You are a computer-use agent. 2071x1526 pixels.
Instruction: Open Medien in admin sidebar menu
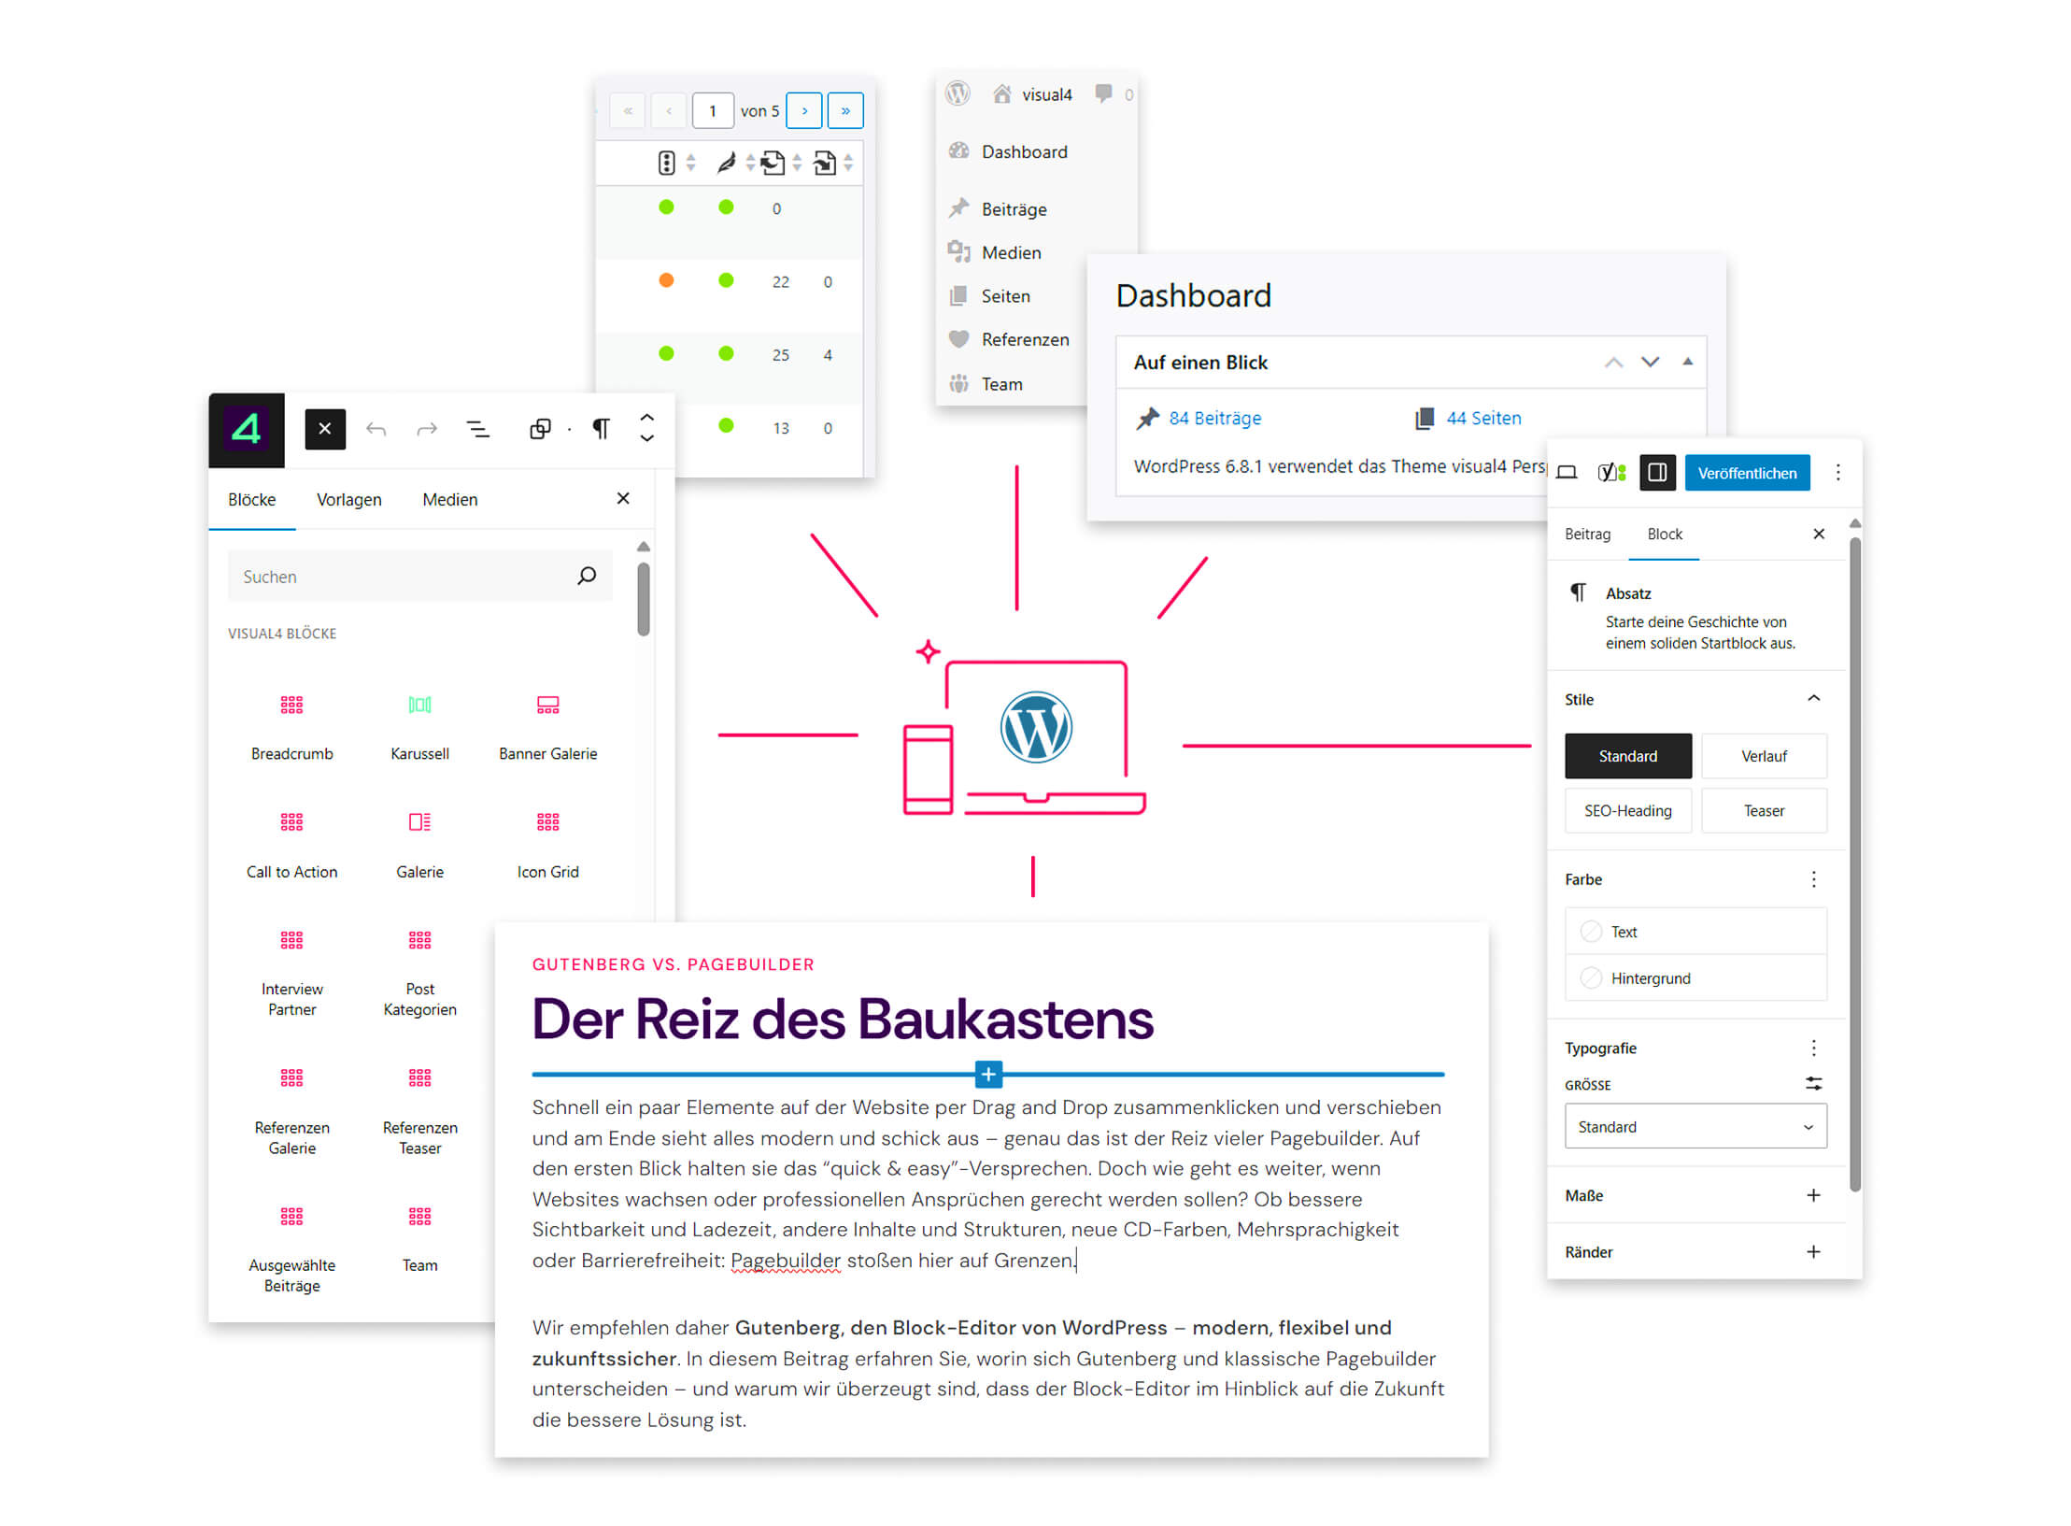click(1012, 252)
